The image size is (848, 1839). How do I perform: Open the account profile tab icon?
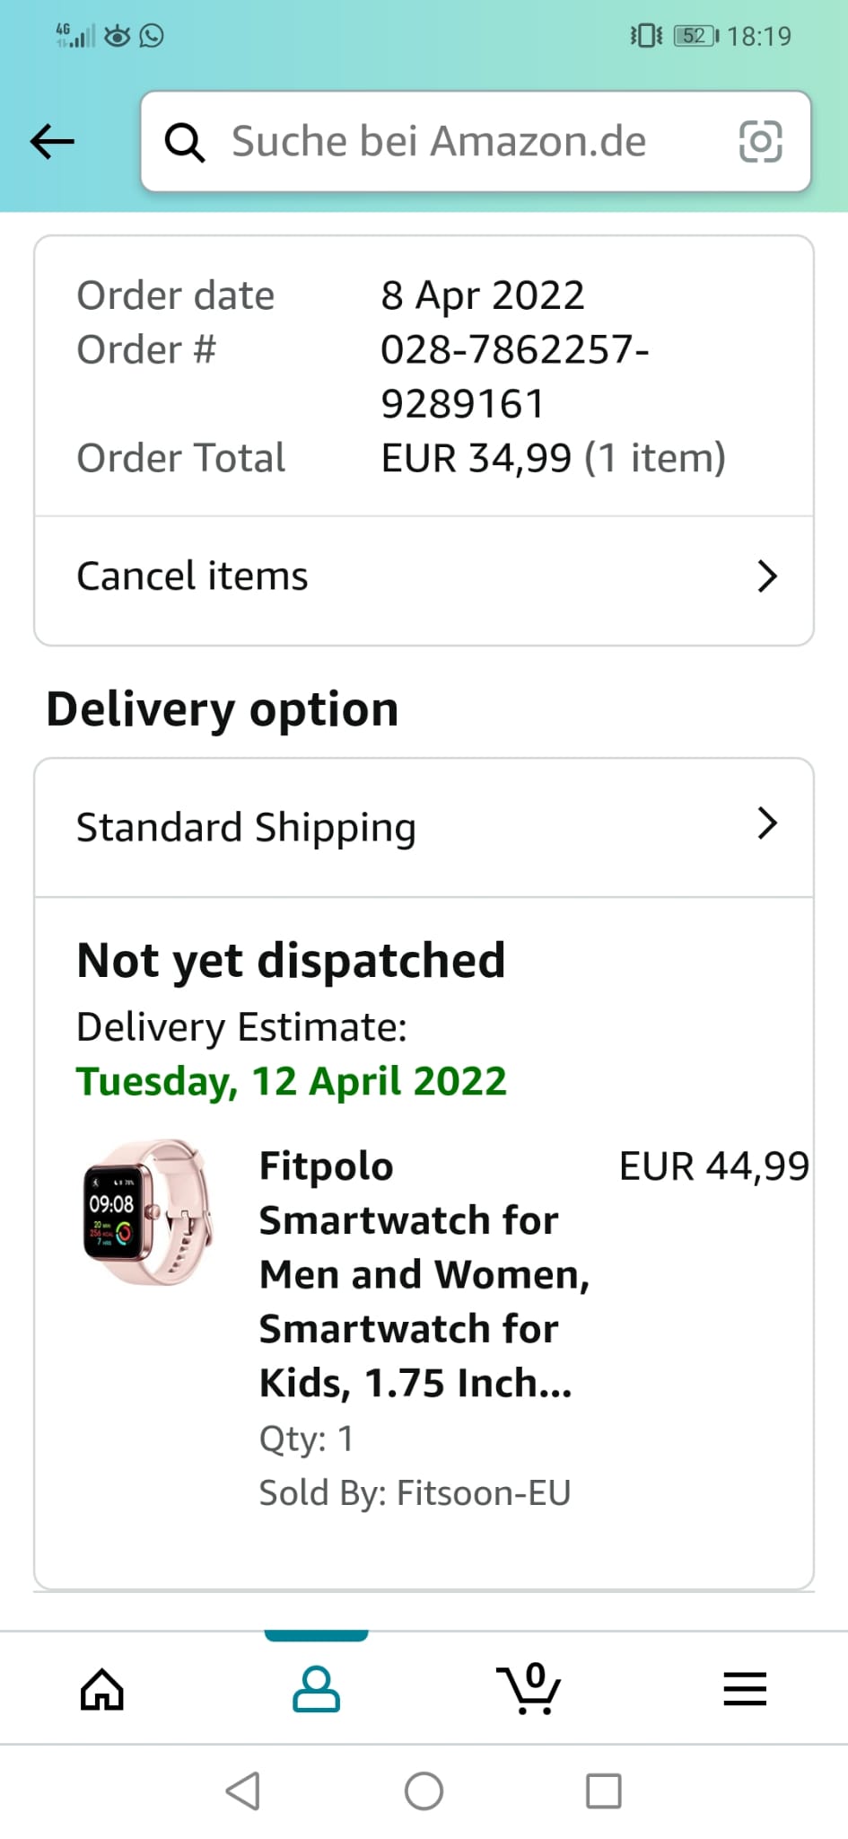coord(316,1690)
